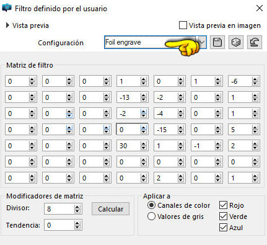Click the Calcular button
Image resolution: width=267 pixels, height=245 pixels.
click(110, 209)
